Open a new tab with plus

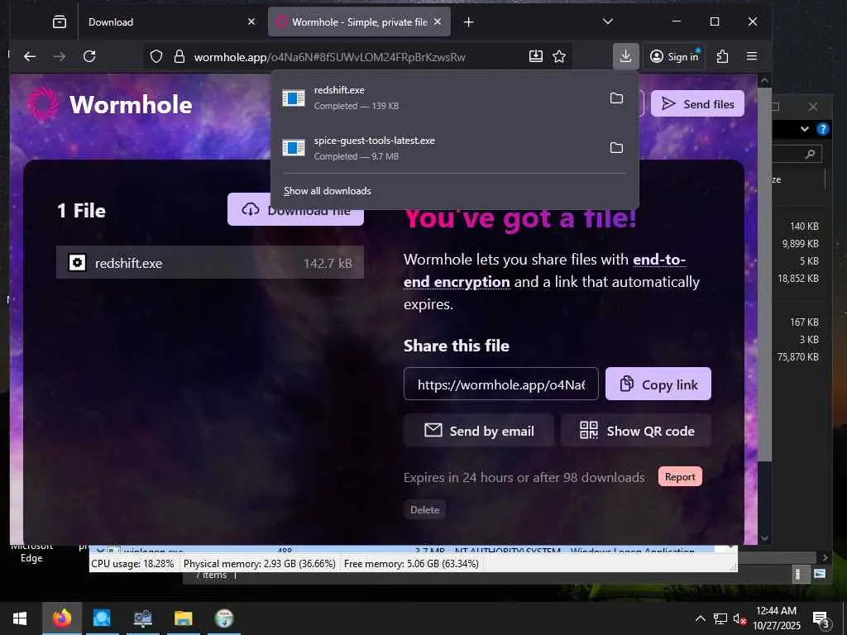469,21
